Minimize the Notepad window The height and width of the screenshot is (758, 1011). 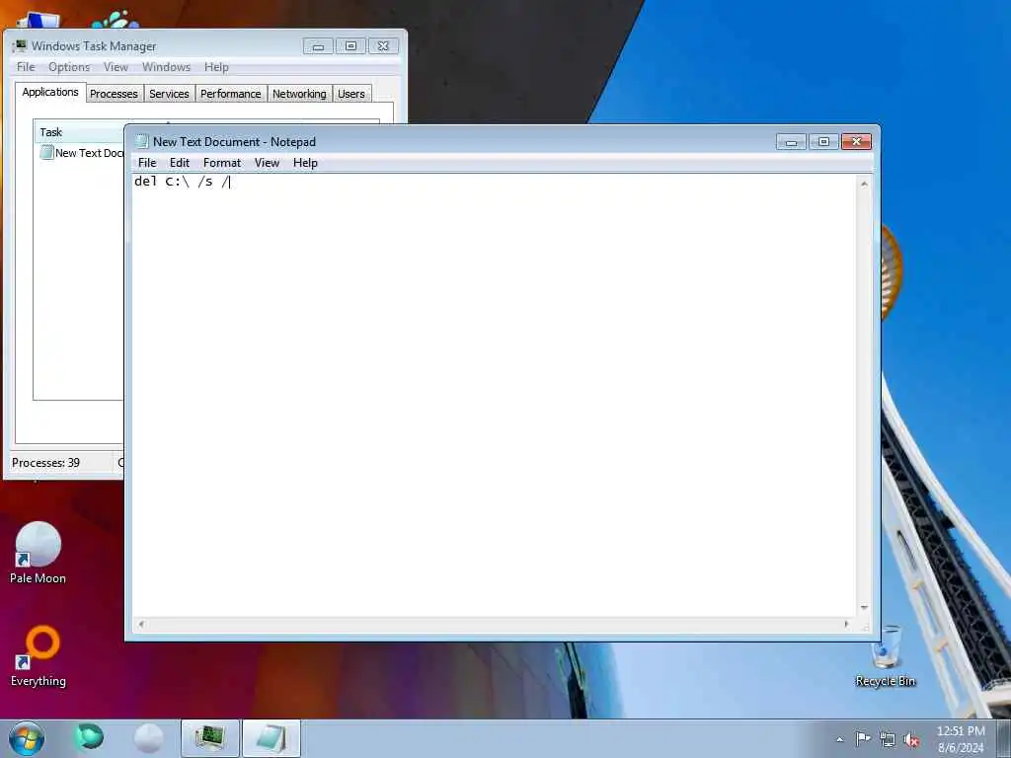pyautogui.click(x=791, y=142)
